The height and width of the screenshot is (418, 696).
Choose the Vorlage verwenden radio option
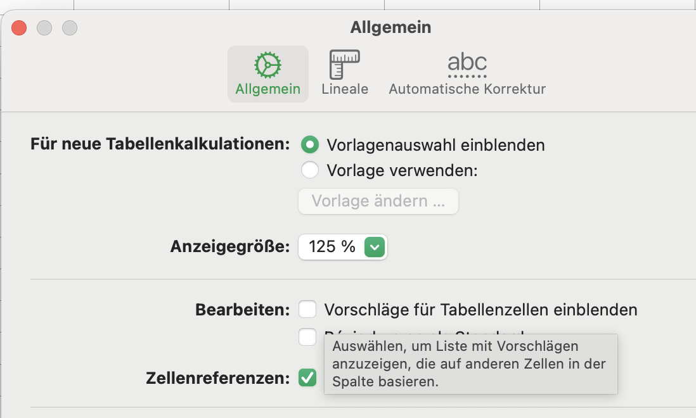click(x=309, y=170)
